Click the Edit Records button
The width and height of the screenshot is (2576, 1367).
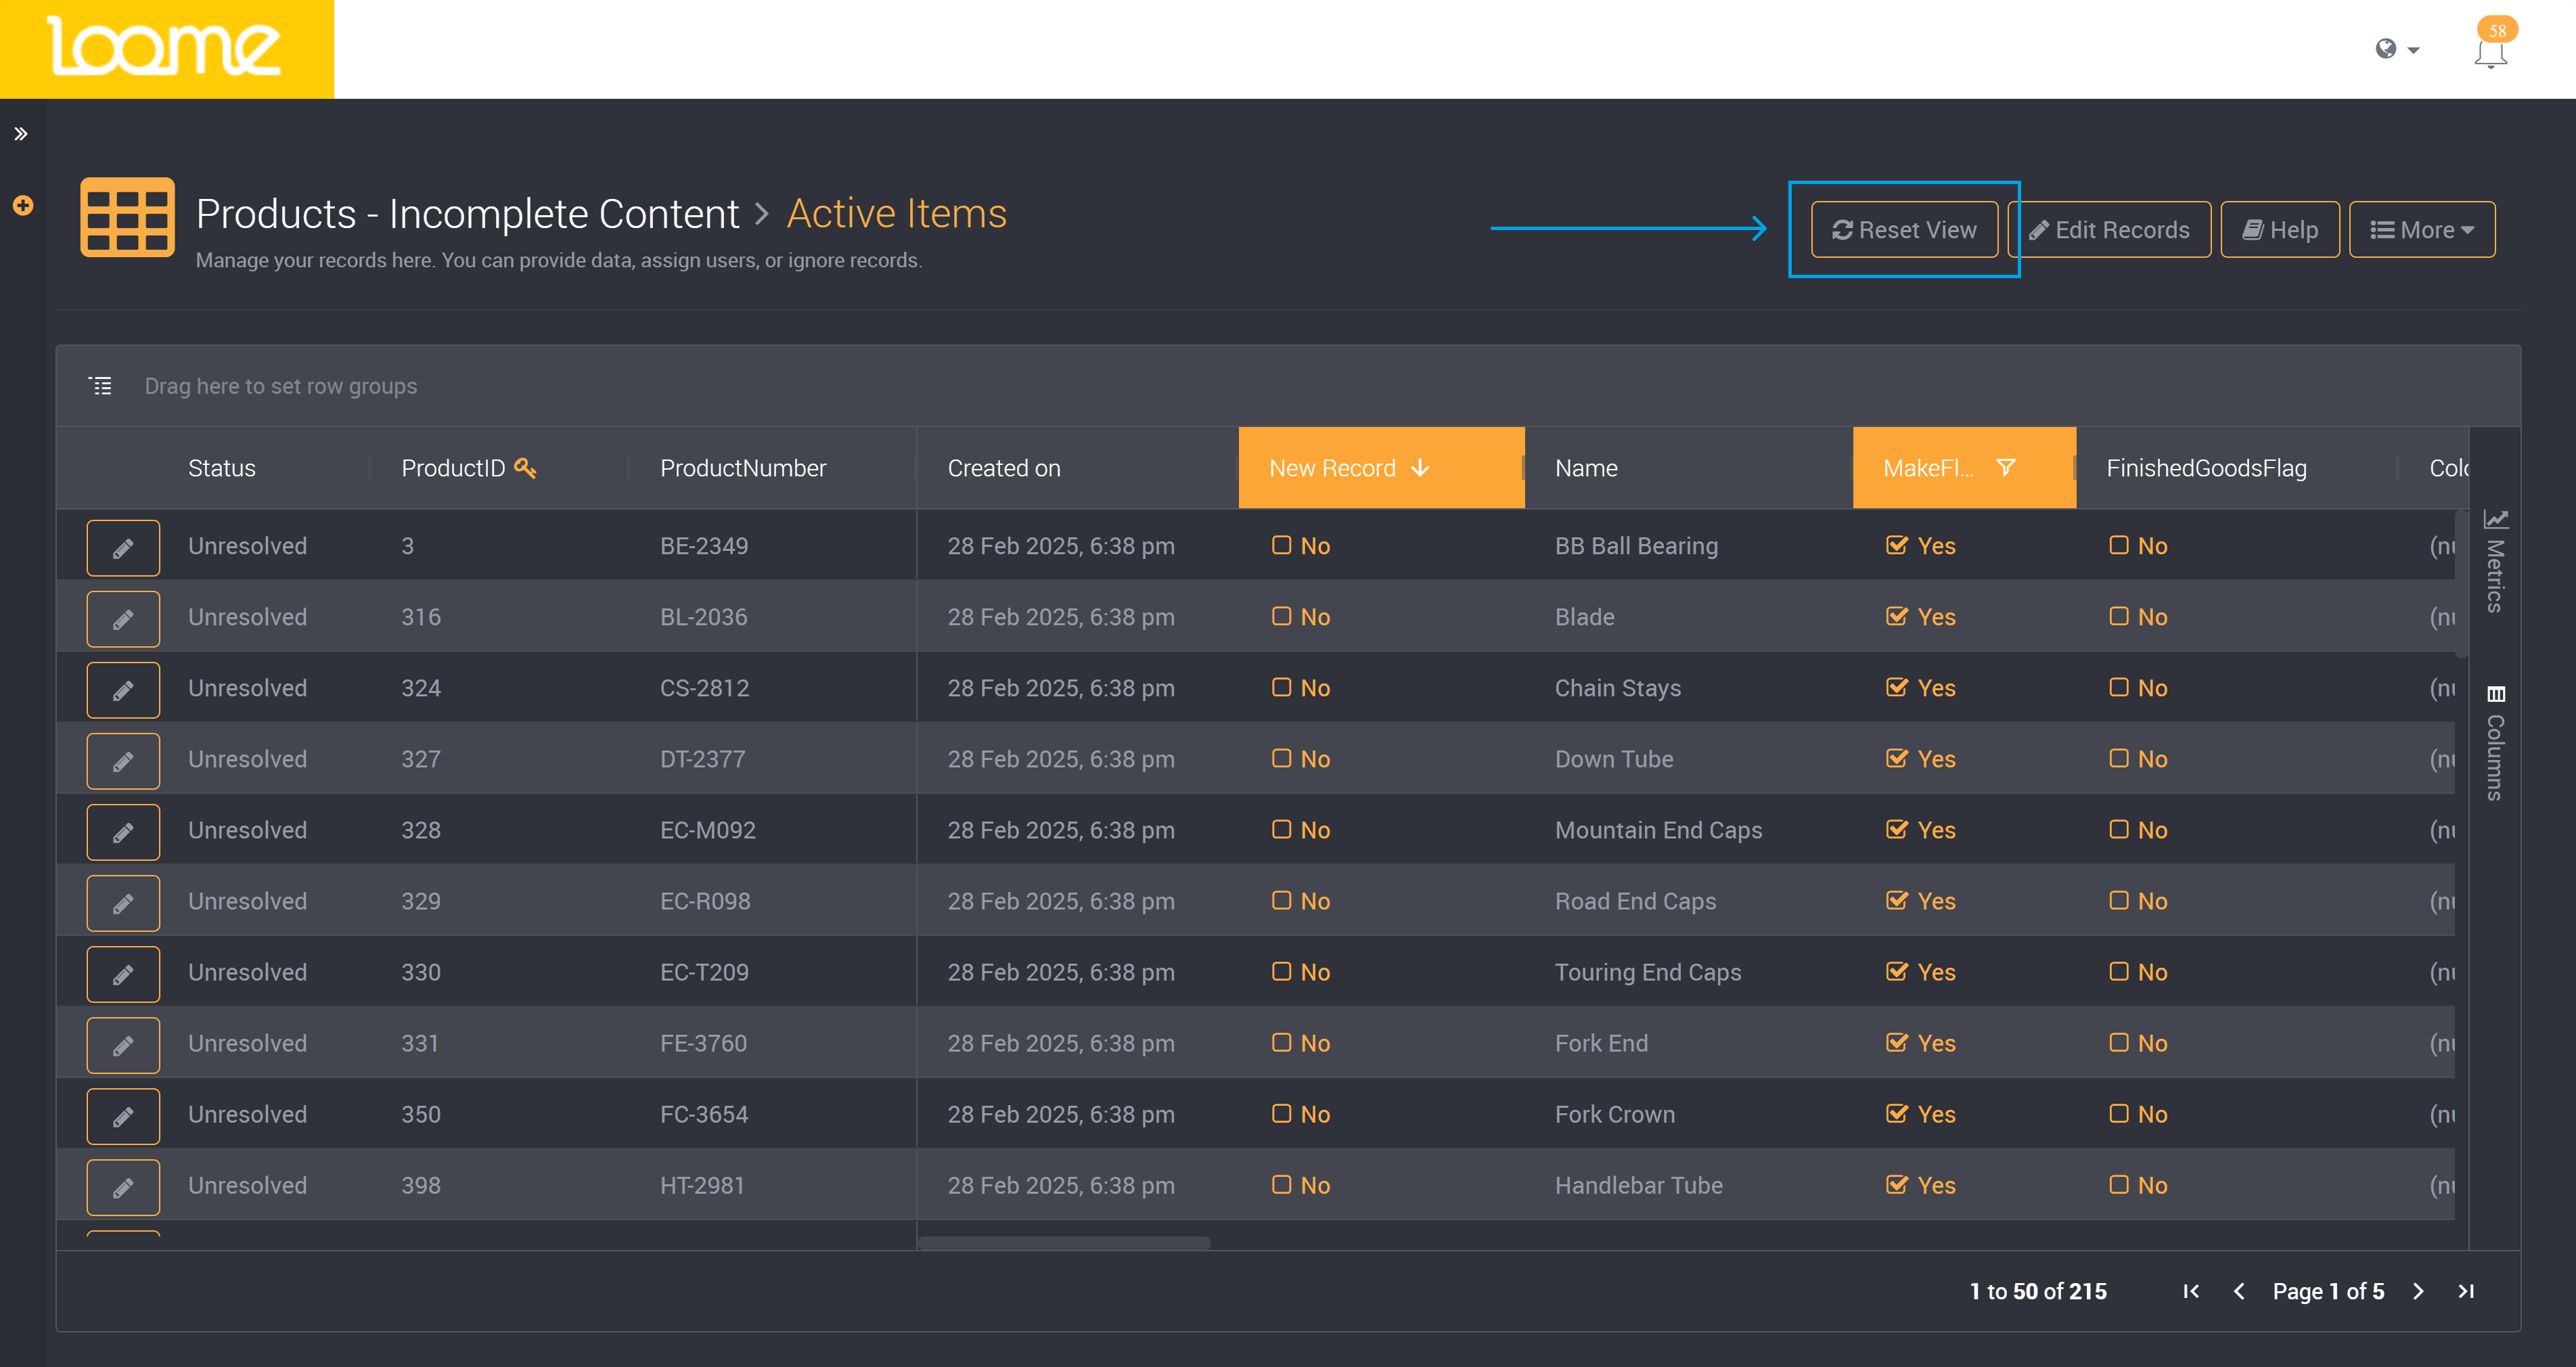tap(2110, 230)
